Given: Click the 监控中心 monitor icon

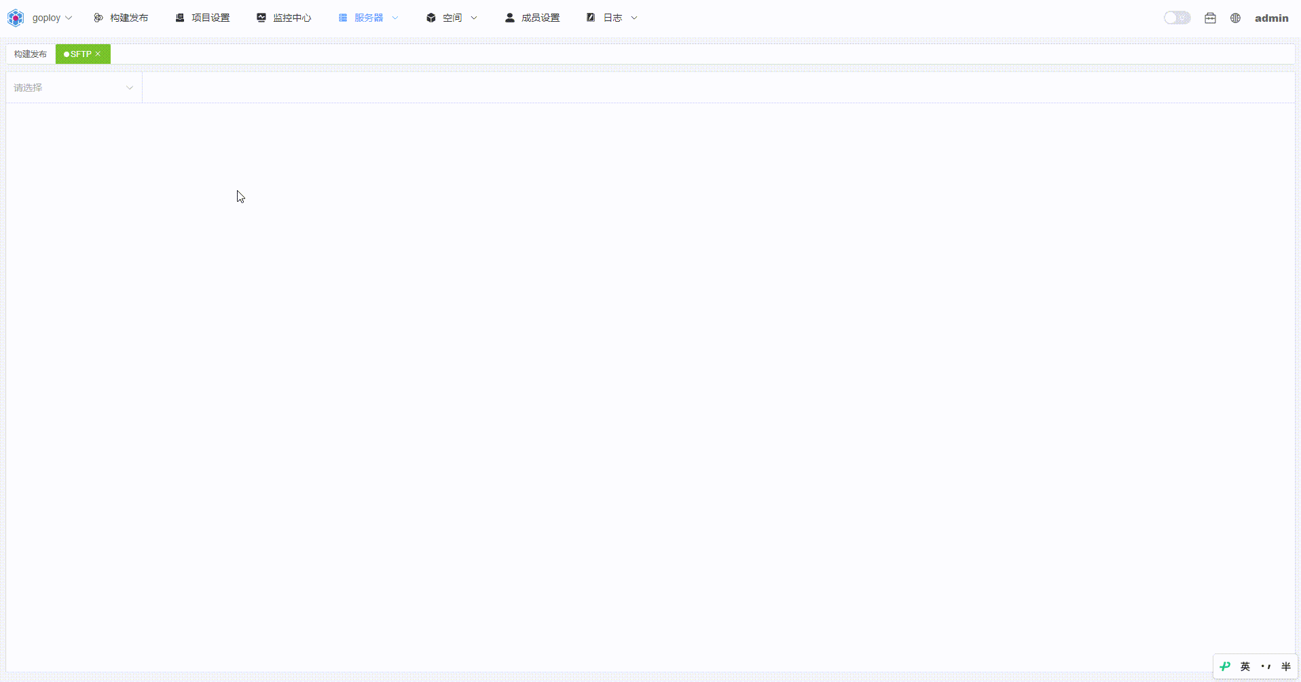Looking at the screenshot, I should coord(261,18).
